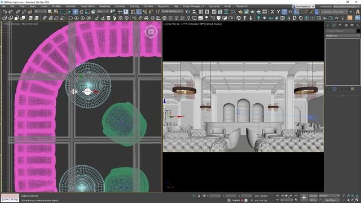Restrict transform to X axis
Viewport: 361px width, 203px height.
coord(272,12)
